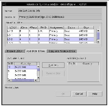Image resolution: width=109 pixels, height=107 pixels.
Task: Click available disks list scroll down arrow
Action: (38, 77)
